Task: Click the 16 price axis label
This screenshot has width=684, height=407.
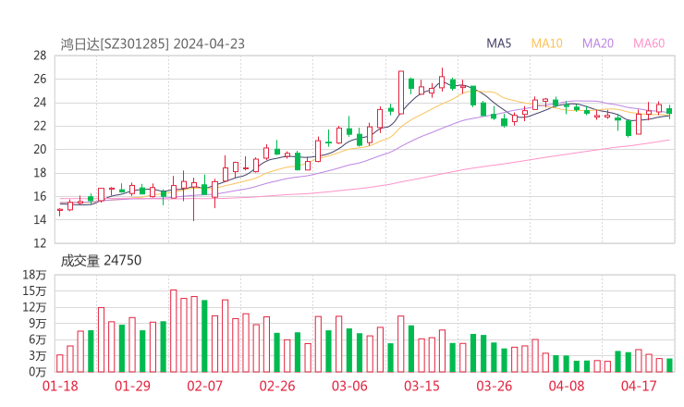Action: coord(40,196)
